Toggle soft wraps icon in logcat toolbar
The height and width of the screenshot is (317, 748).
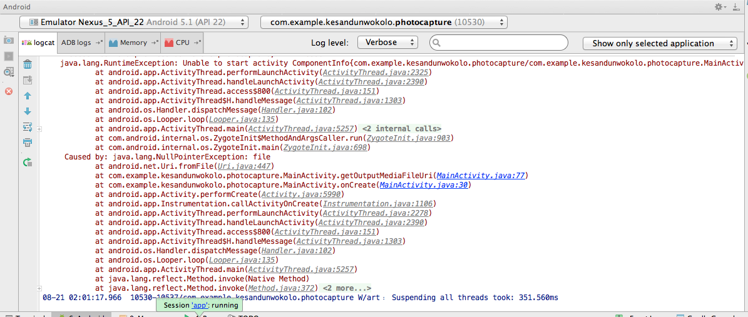[x=28, y=128]
